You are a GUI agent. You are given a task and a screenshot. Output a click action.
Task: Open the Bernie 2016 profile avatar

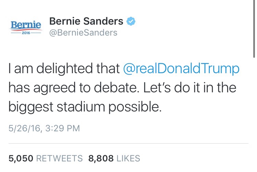tap(26, 27)
